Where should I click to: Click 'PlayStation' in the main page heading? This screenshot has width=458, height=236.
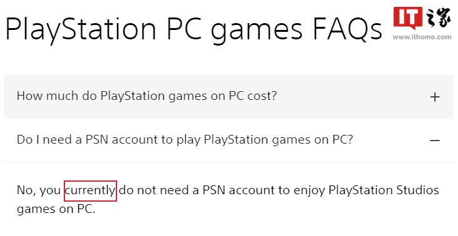tap(81, 29)
